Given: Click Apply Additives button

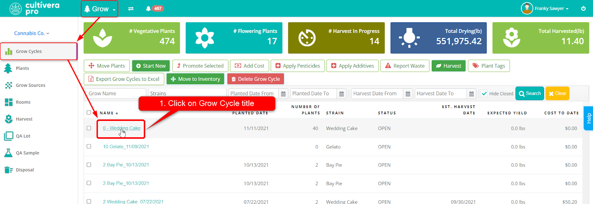Looking at the screenshot, I should (x=352, y=66).
